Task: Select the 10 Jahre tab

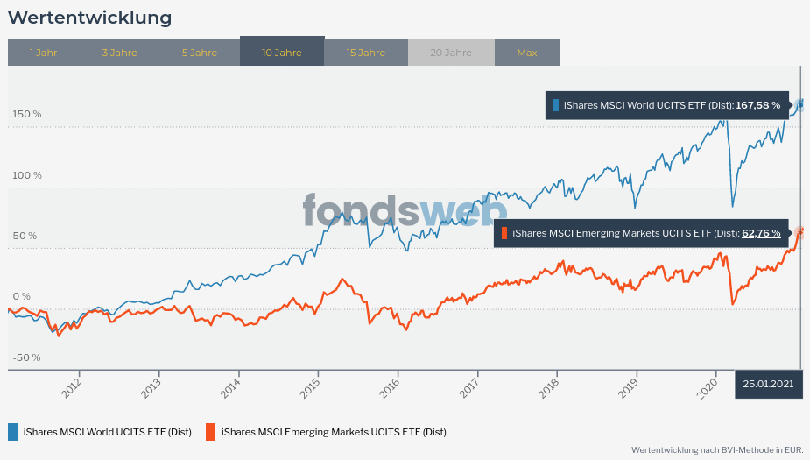Action: (282, 53)
